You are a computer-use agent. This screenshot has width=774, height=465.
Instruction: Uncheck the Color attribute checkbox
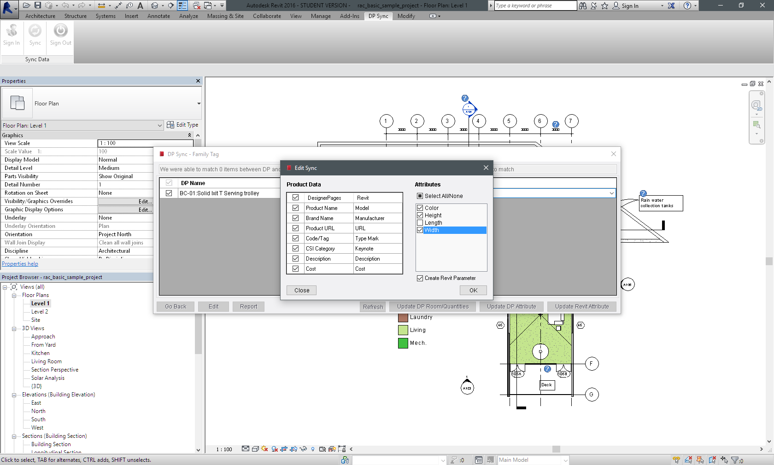[420, 208]
